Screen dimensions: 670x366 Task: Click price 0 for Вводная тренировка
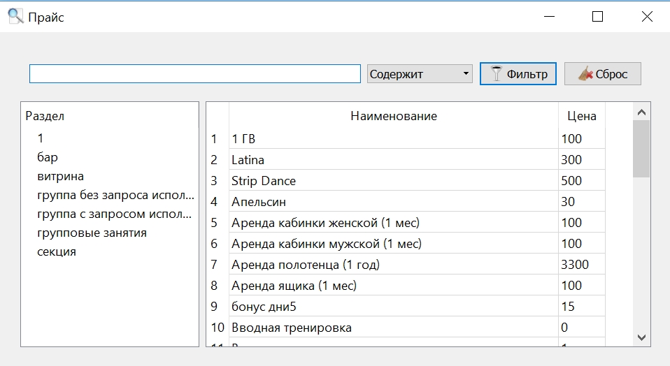(582, 327)
